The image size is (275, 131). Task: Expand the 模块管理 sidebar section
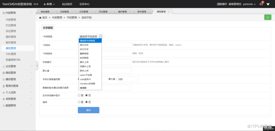(17, 79)
